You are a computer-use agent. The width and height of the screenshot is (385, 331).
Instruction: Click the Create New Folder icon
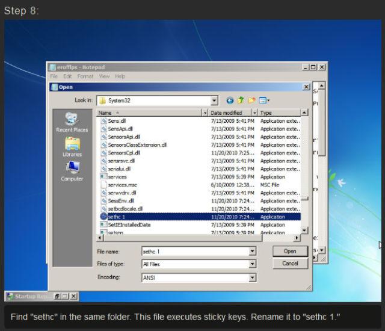[251, 101]
